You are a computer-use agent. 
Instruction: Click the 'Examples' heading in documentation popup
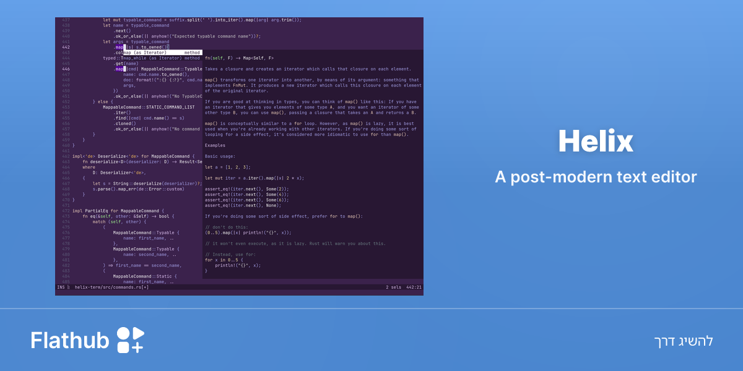pyautogui.click(x=215, y=145)
